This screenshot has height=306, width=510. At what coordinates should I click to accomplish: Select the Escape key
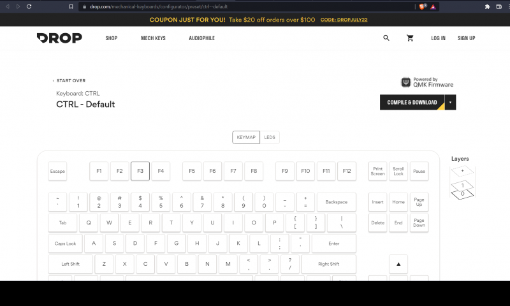[57, 171]
